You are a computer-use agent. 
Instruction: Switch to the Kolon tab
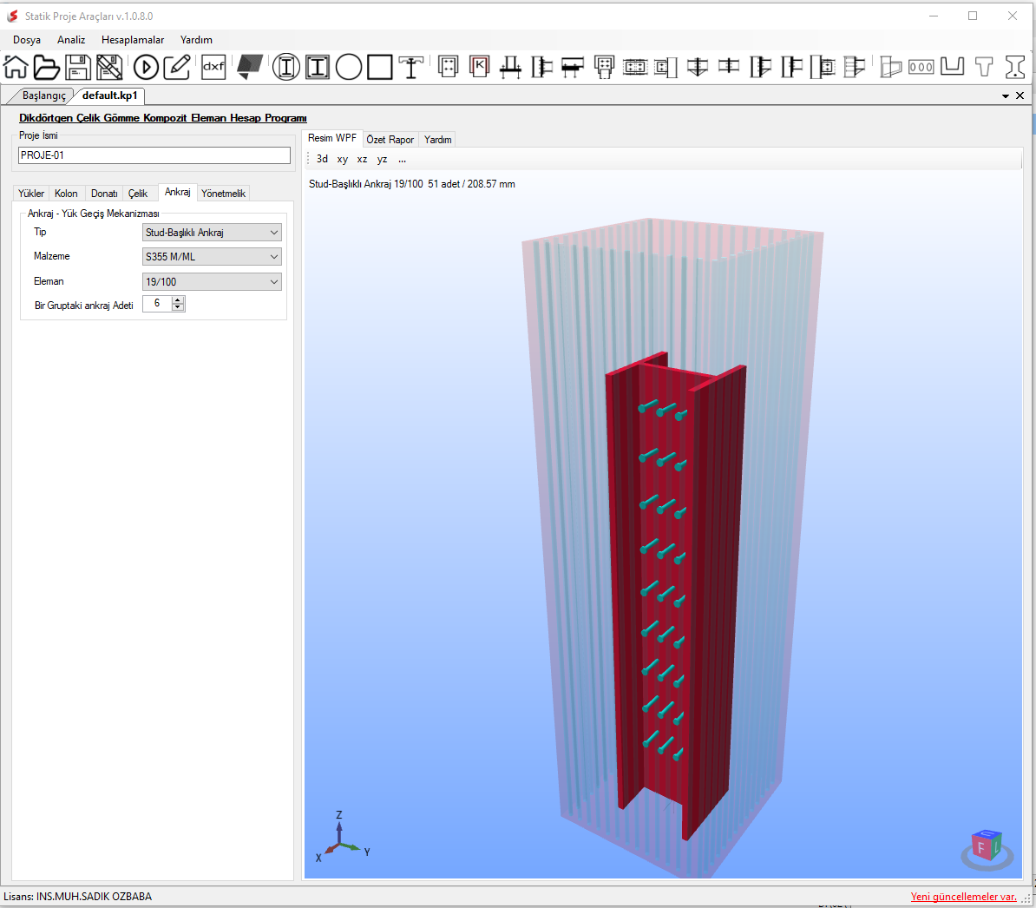66,194
